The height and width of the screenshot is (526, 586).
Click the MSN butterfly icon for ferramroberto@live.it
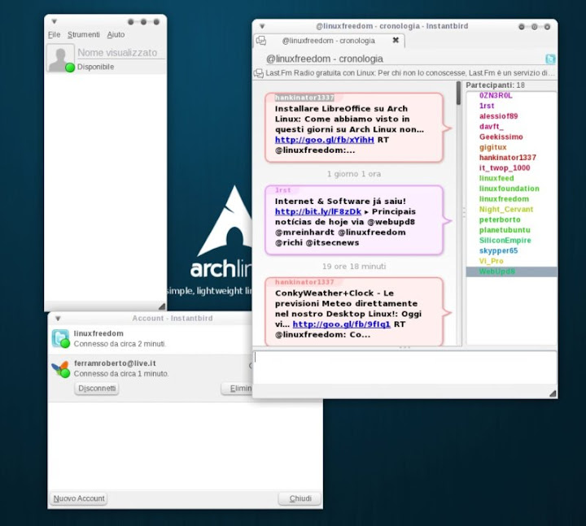coord(60,369)
